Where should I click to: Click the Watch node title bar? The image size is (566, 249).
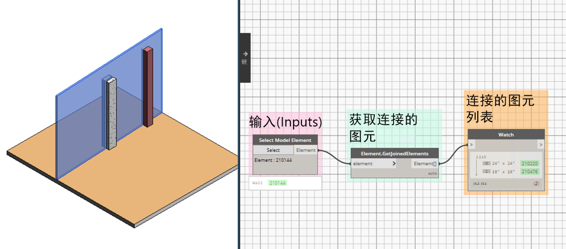[506, 134]
